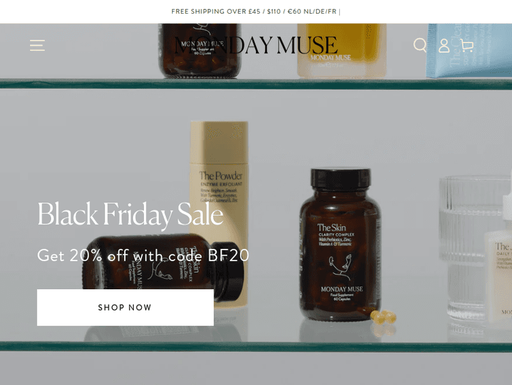Click the Monday Muse logo

click(256, 45)
